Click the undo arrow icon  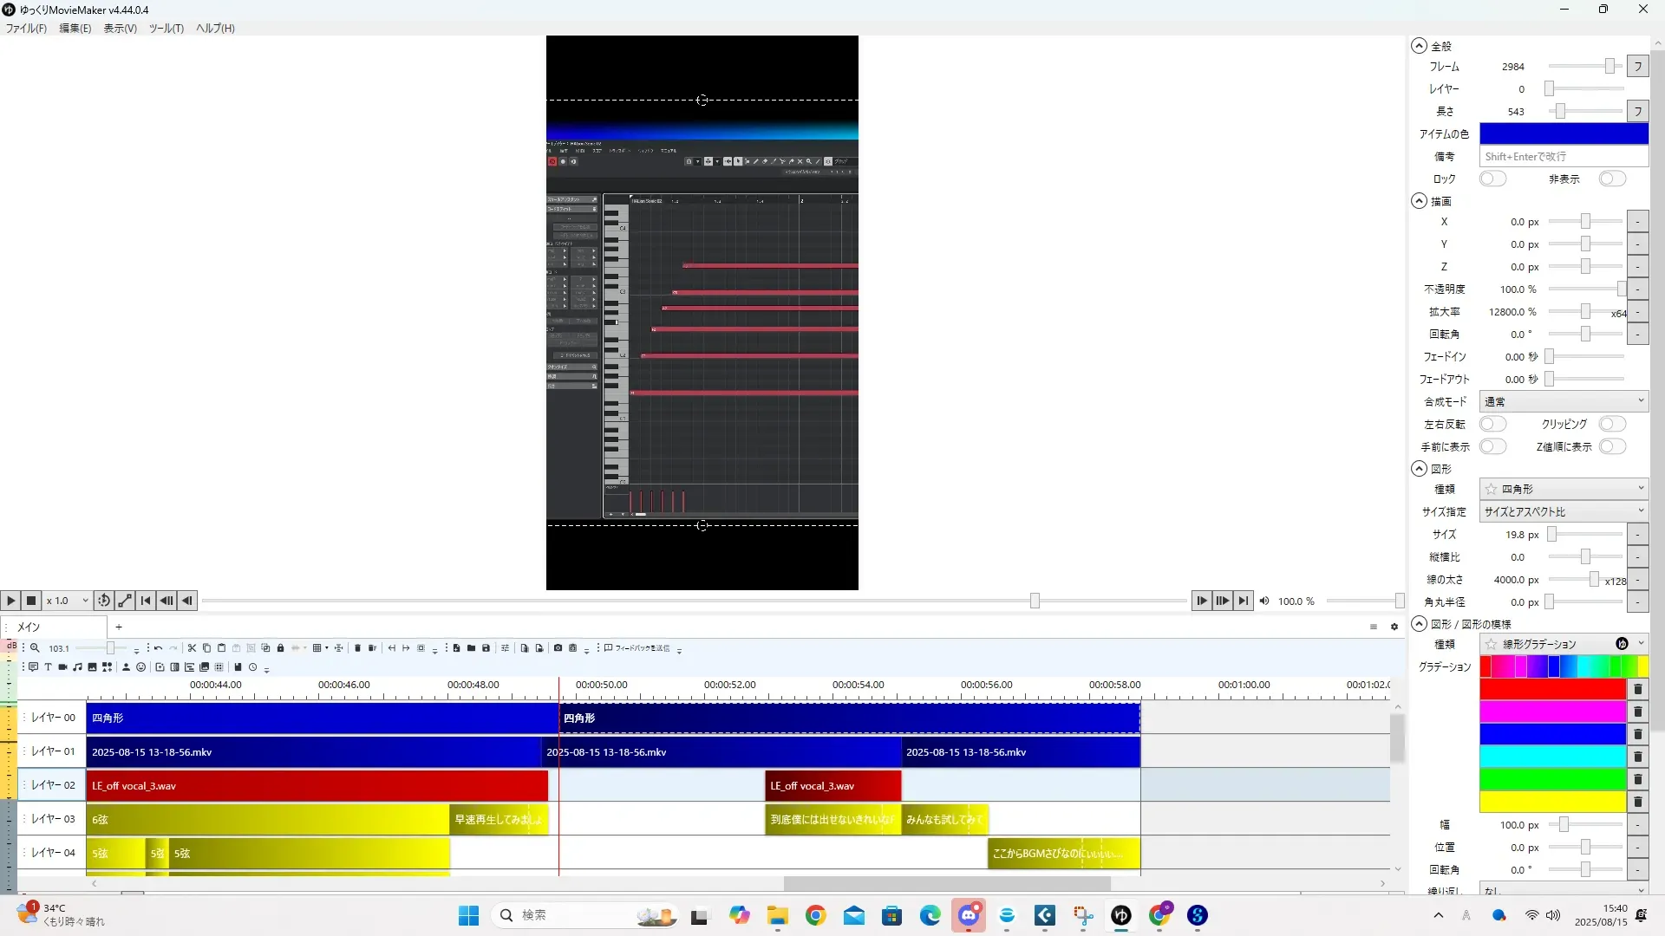pos(158,648)
